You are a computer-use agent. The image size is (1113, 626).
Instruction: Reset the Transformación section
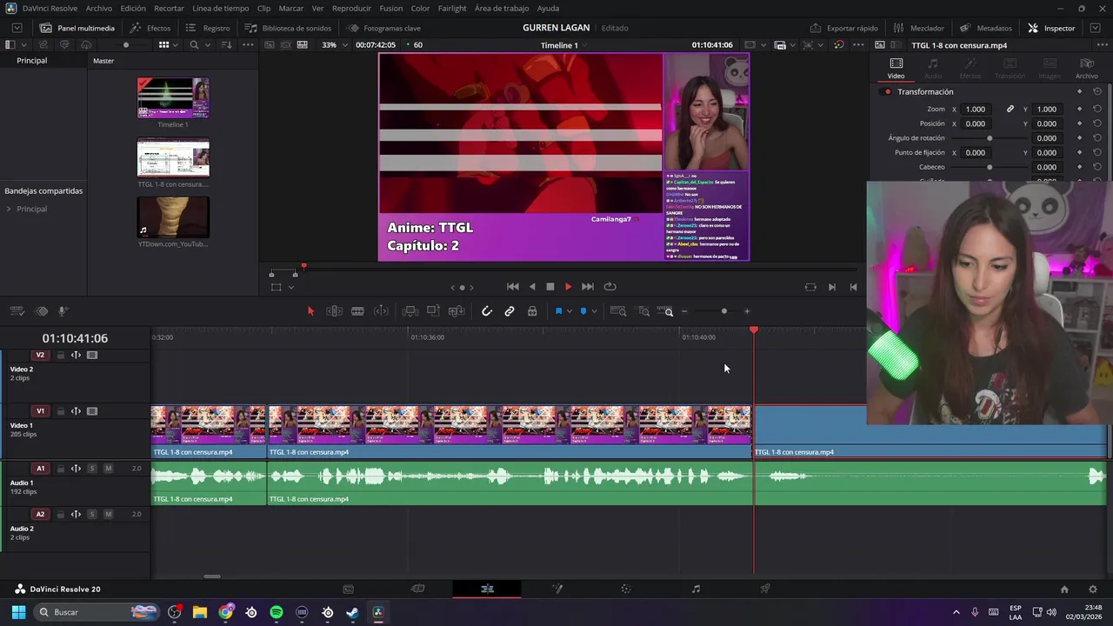[x=1097, y=92]
